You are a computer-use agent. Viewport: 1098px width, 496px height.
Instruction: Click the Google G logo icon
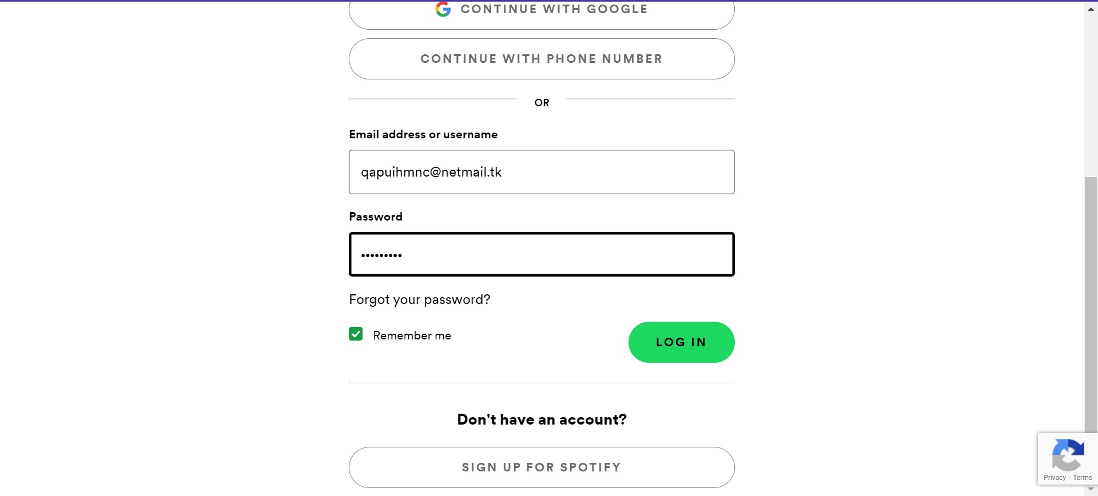(443, 9)
